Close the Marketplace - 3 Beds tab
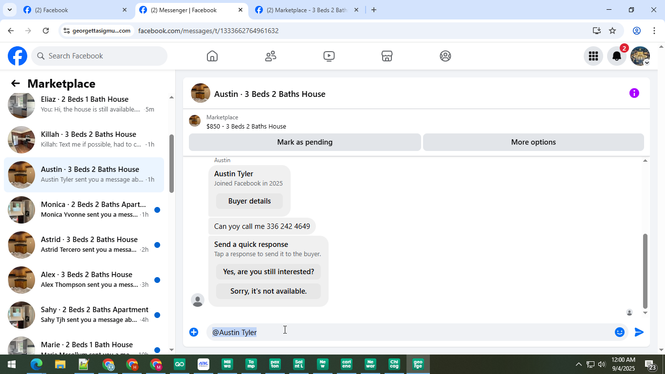This screenshot has width=665, height=374. (356, 10)
